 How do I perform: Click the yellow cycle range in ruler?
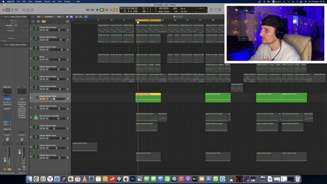[x=148, y=20]
